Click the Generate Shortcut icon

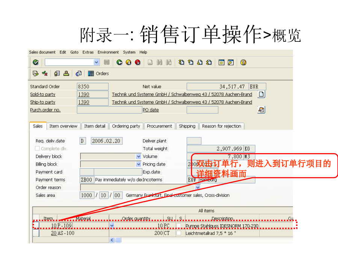231,62
